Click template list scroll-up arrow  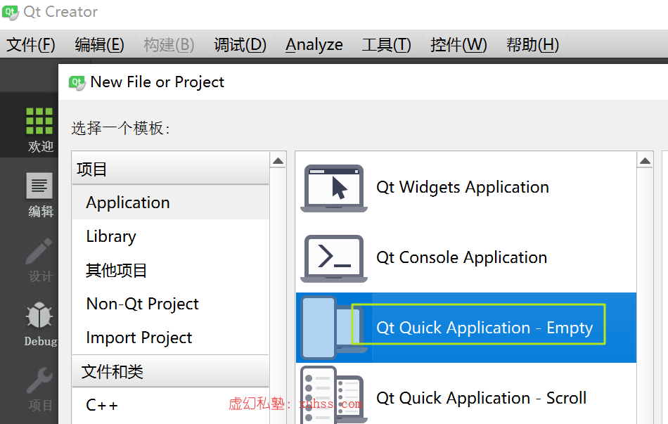pos(645,160)
